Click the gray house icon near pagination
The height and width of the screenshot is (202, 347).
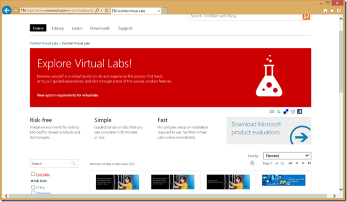coord(252,163)
